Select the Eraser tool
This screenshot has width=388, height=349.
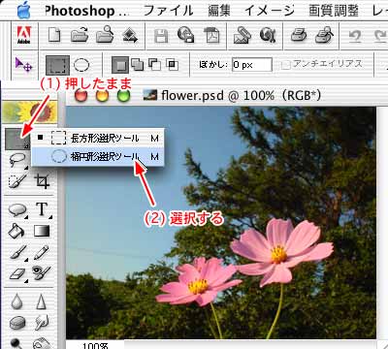(x=17, y=274)
